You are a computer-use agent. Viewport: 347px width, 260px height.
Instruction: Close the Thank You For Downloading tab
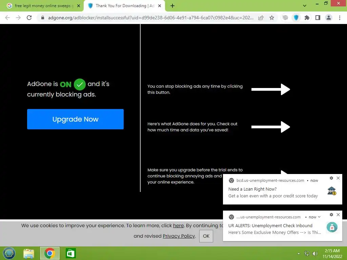(160, 6)
